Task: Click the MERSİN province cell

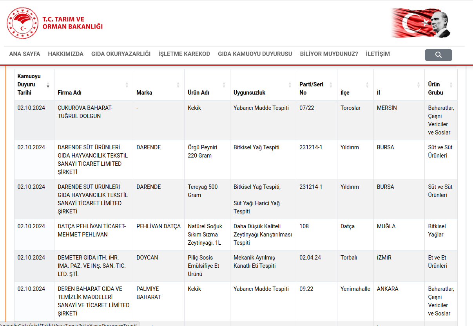Action: 387,108
